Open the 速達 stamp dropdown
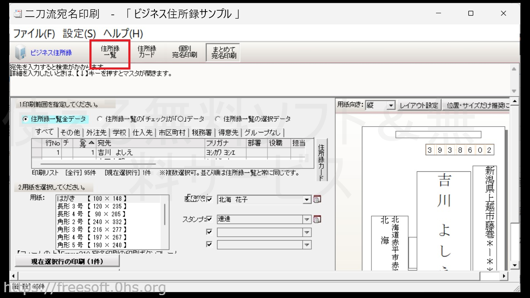Image resolution: width=530 pixels, height=298 pixels. (307, 220)
